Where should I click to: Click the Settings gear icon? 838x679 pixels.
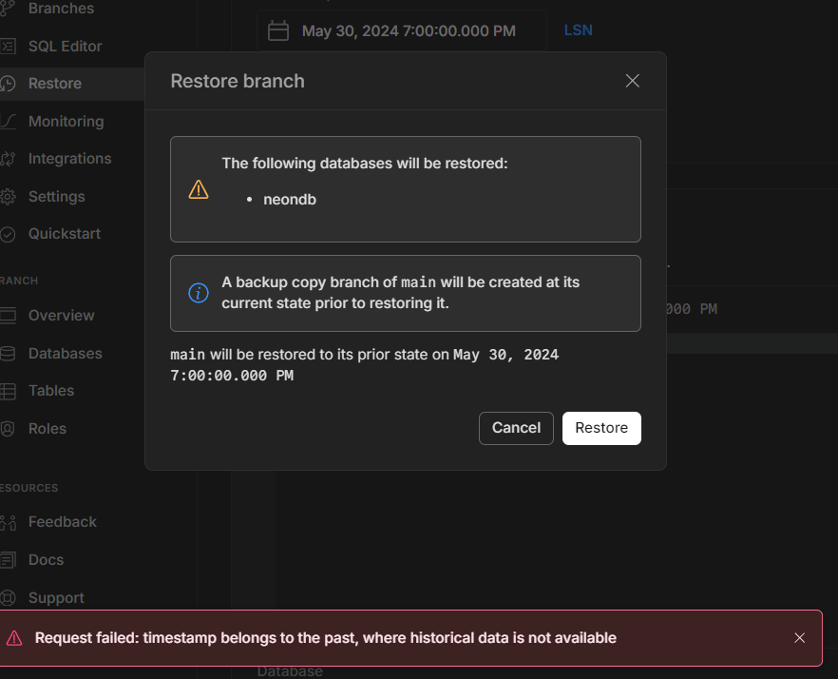tap(8, 197)
